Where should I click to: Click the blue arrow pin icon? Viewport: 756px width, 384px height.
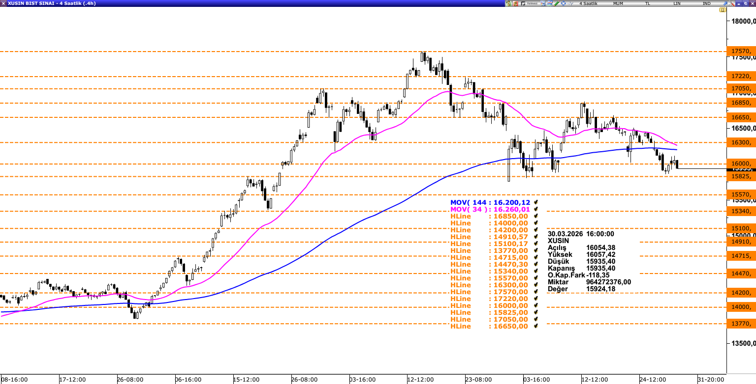pos(724,3)
